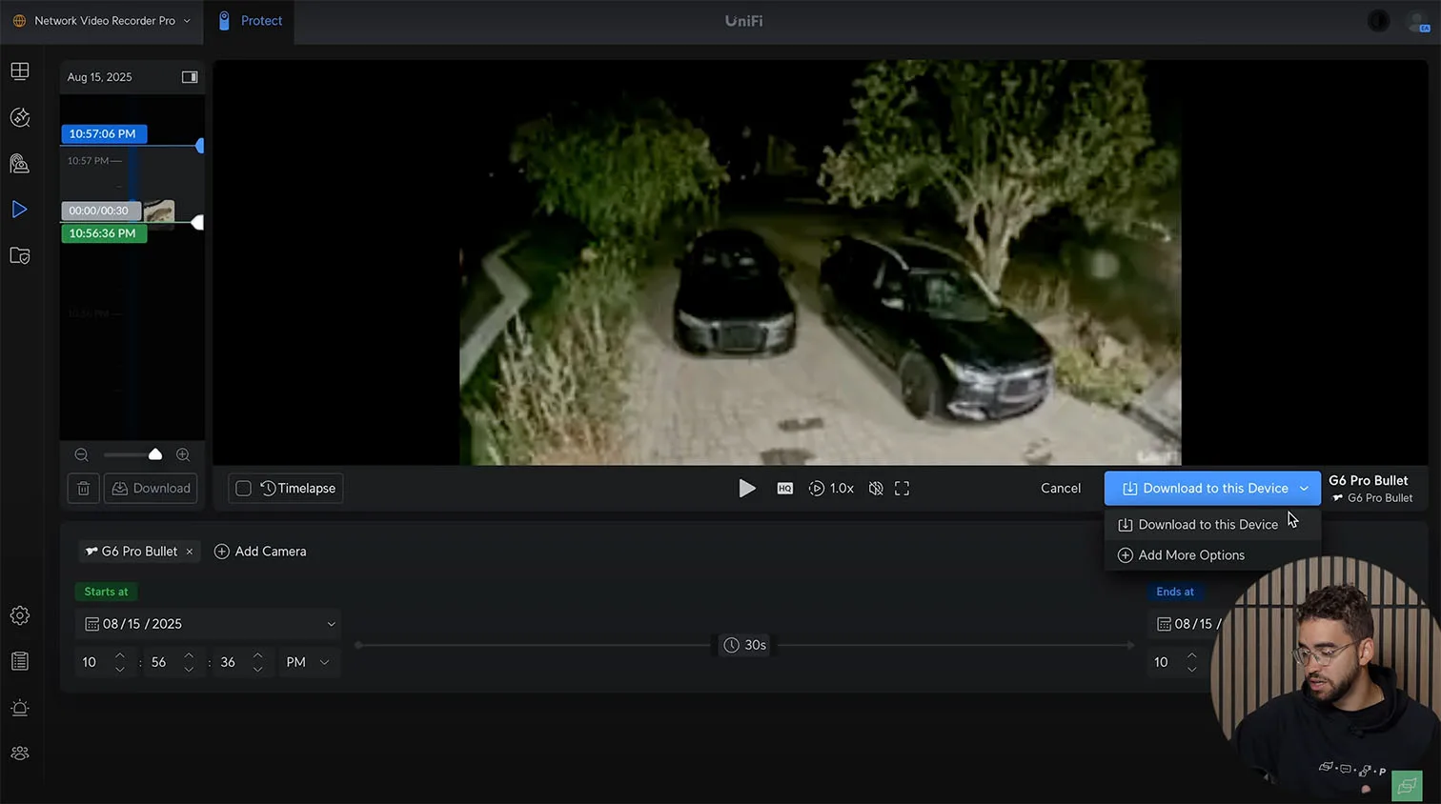
Task: Decrease the start minute 56 value
Action: tap(189, 670)
